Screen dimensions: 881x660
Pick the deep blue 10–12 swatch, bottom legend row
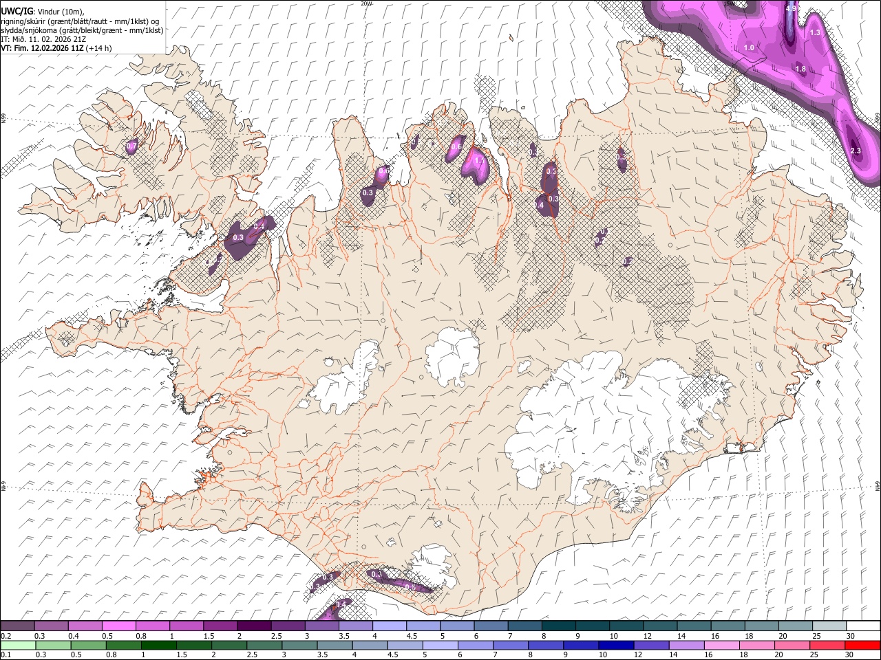point(616,645)
